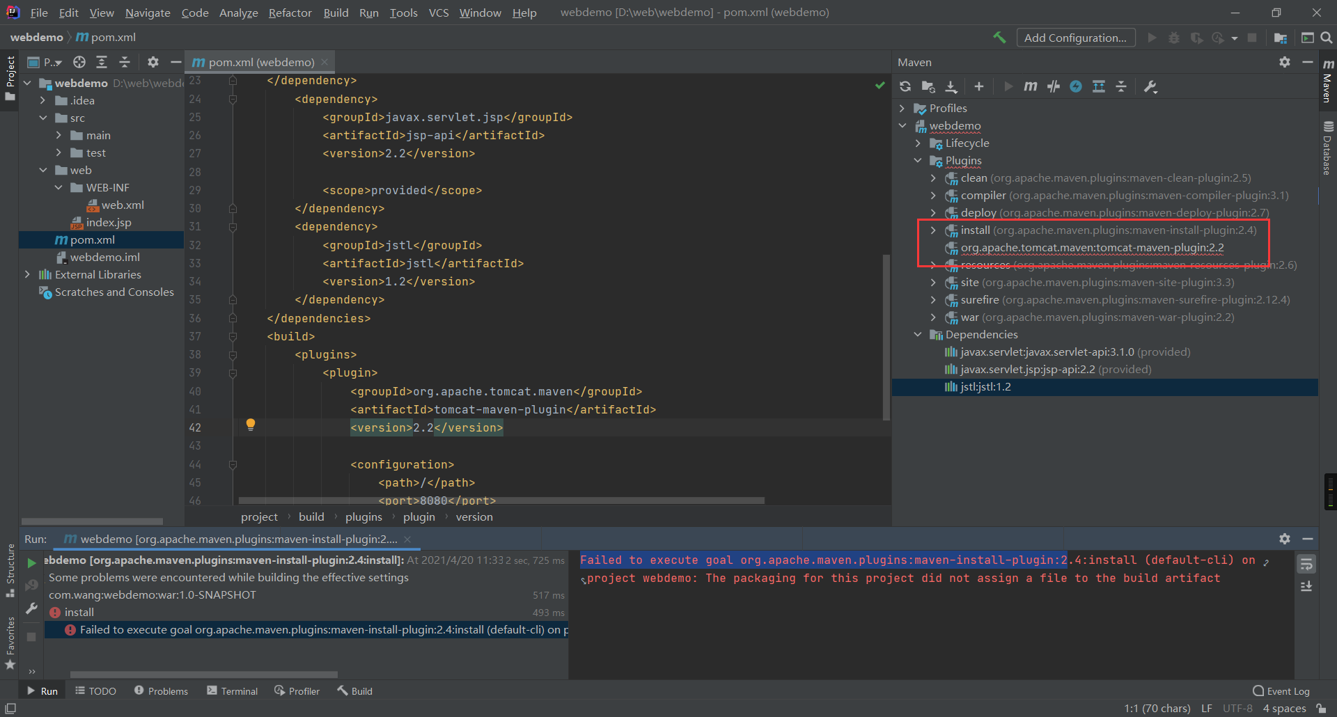Click Select Opened File target icon
The height and width of the screenshot is (717, 1337).
pyautogui.click(x=79, y=62)
